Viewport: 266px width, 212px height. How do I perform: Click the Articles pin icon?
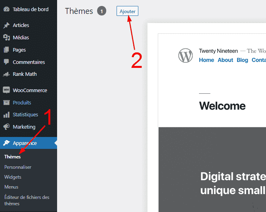click(6, 25)
